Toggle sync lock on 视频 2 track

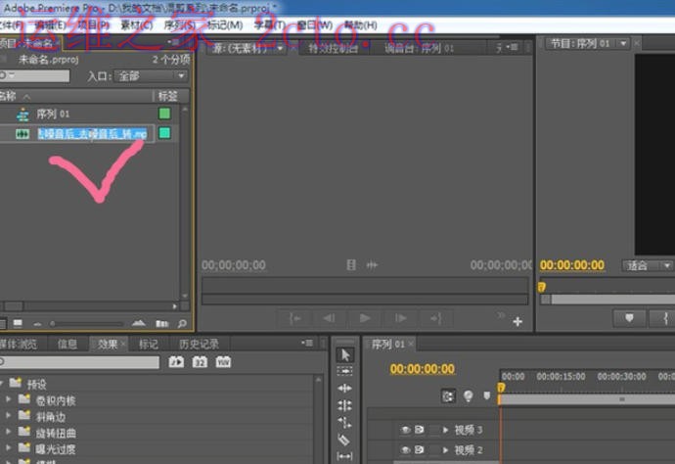pos(420,449)
